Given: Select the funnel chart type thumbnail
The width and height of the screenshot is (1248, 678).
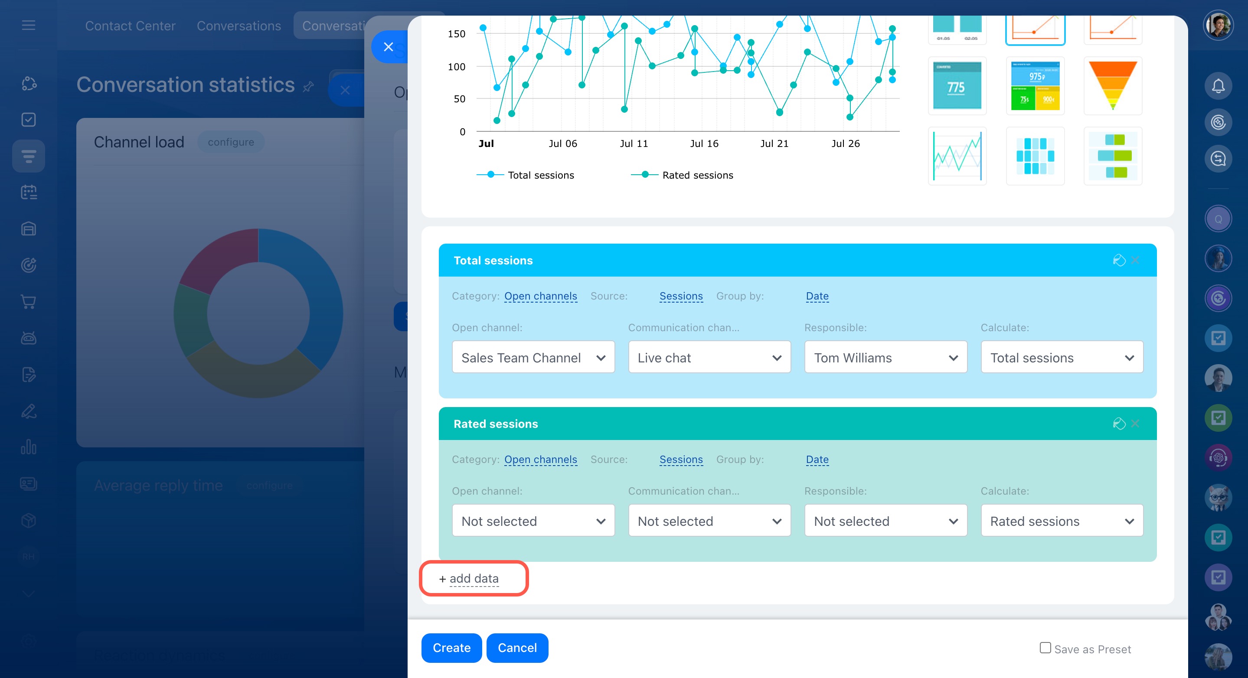Looking at the screenshot, I should 1112,86.
